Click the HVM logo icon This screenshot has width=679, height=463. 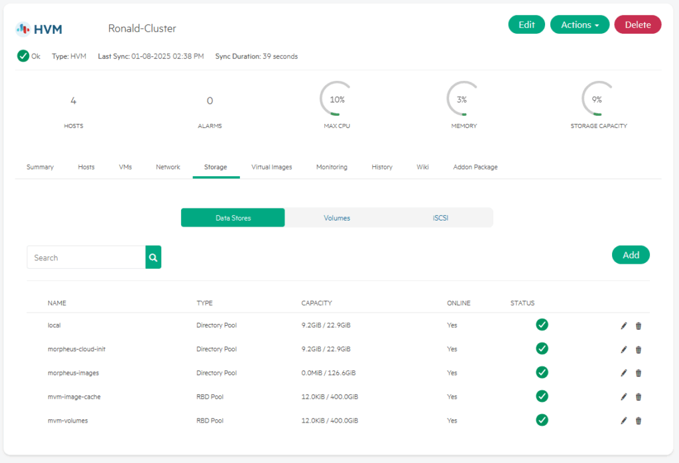pyautogui.click(x=23, y=28)
